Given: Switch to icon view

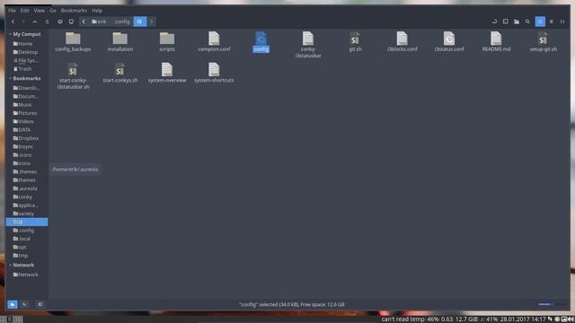Looking at the screenshot, I should [x=540, y=22].
